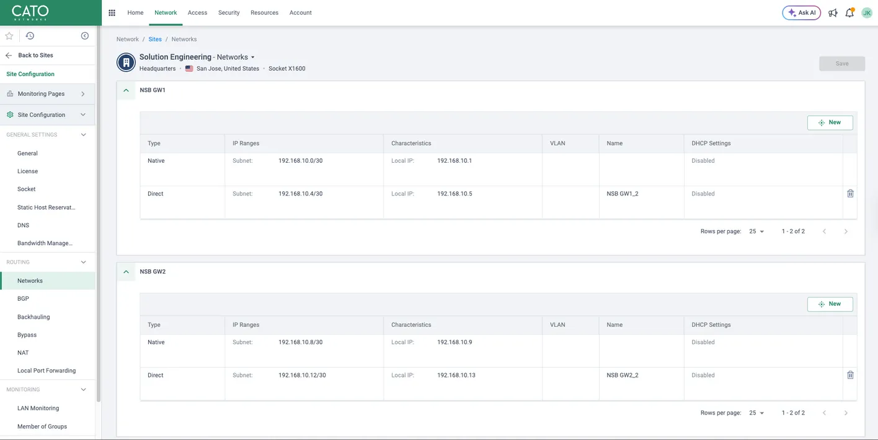Click the JK user avatar

tap(867, 12)
